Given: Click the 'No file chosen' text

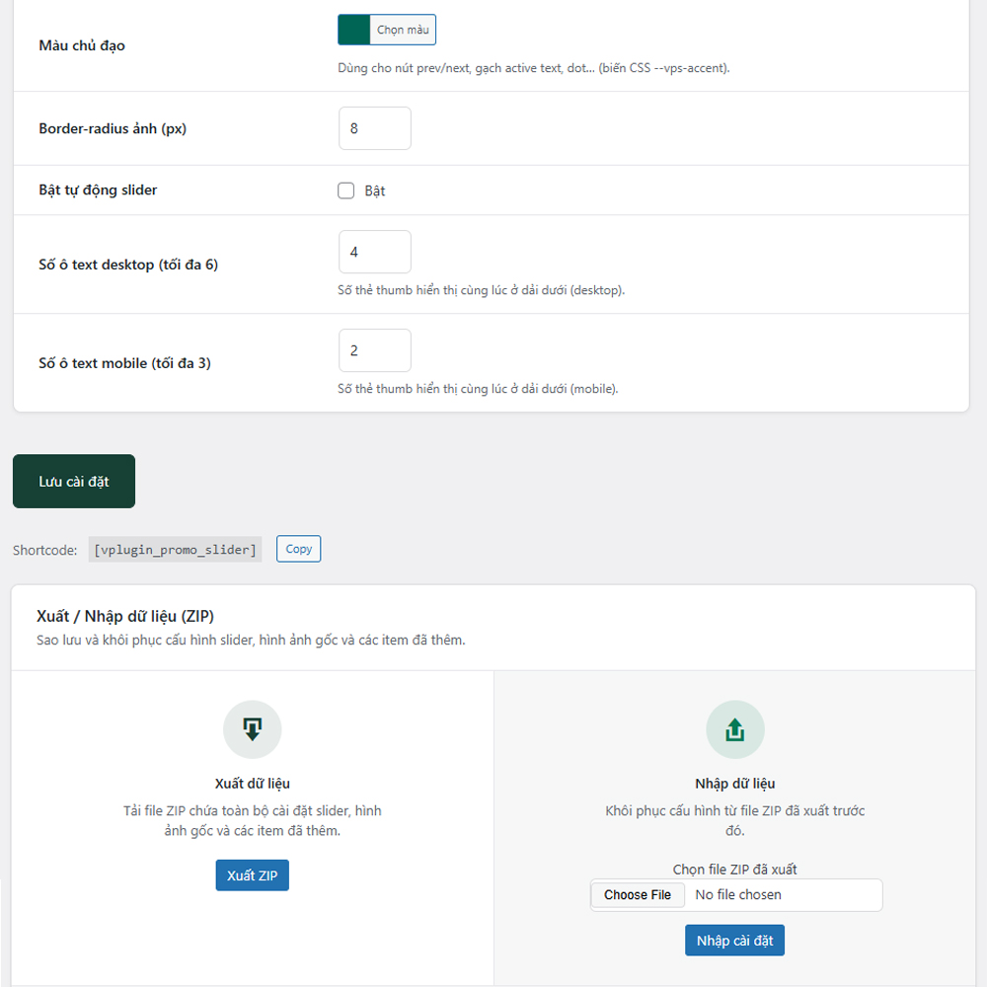Looking at the screenshot, I should [x=738, y=895].
